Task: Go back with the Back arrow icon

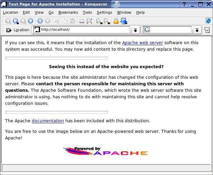Action: coord(15,21)
